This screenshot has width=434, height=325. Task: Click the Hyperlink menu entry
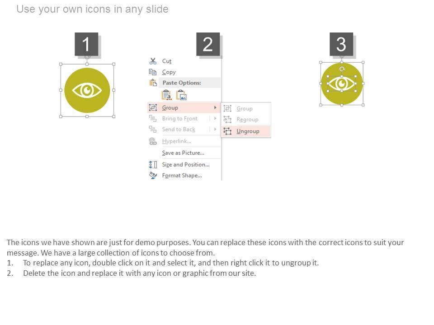coord(176,141)
